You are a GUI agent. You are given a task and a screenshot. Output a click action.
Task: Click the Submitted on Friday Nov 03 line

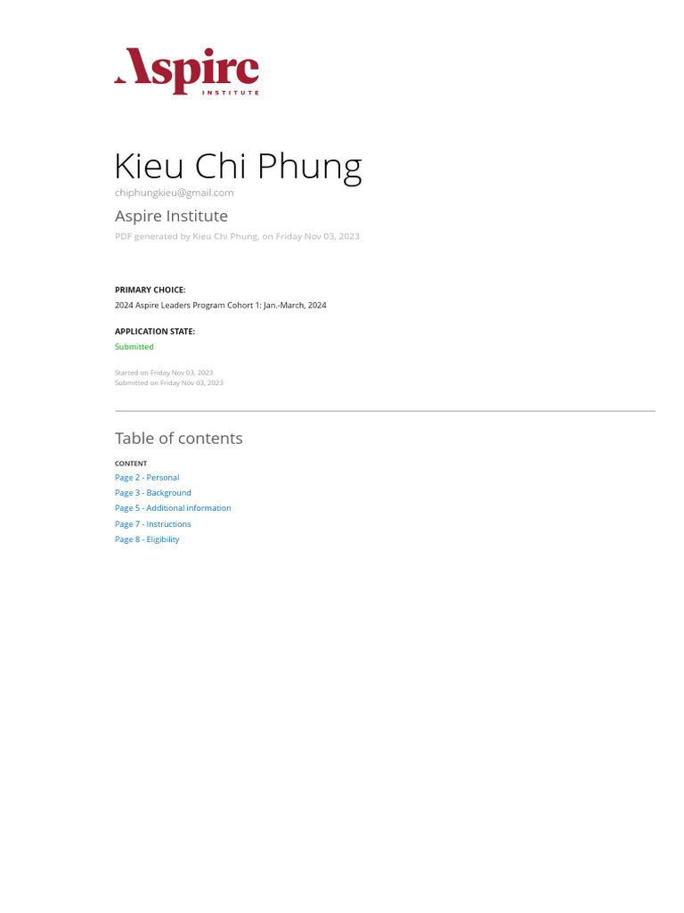pyautogui.click(x=169, y=382)
